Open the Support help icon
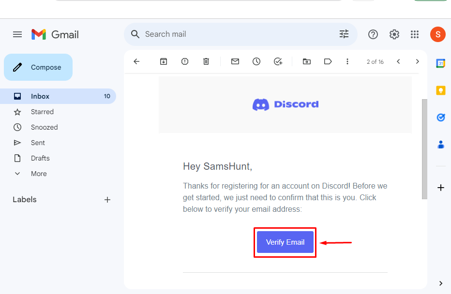Image resolution: width=451 pixels, height=294 pixels. 373,34
